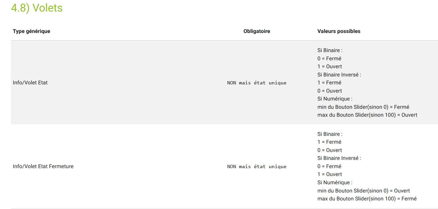438x209 pixels.
Task: Click the first "0 = Fermé" line under Info/Volet Etat
Action: 329,59
